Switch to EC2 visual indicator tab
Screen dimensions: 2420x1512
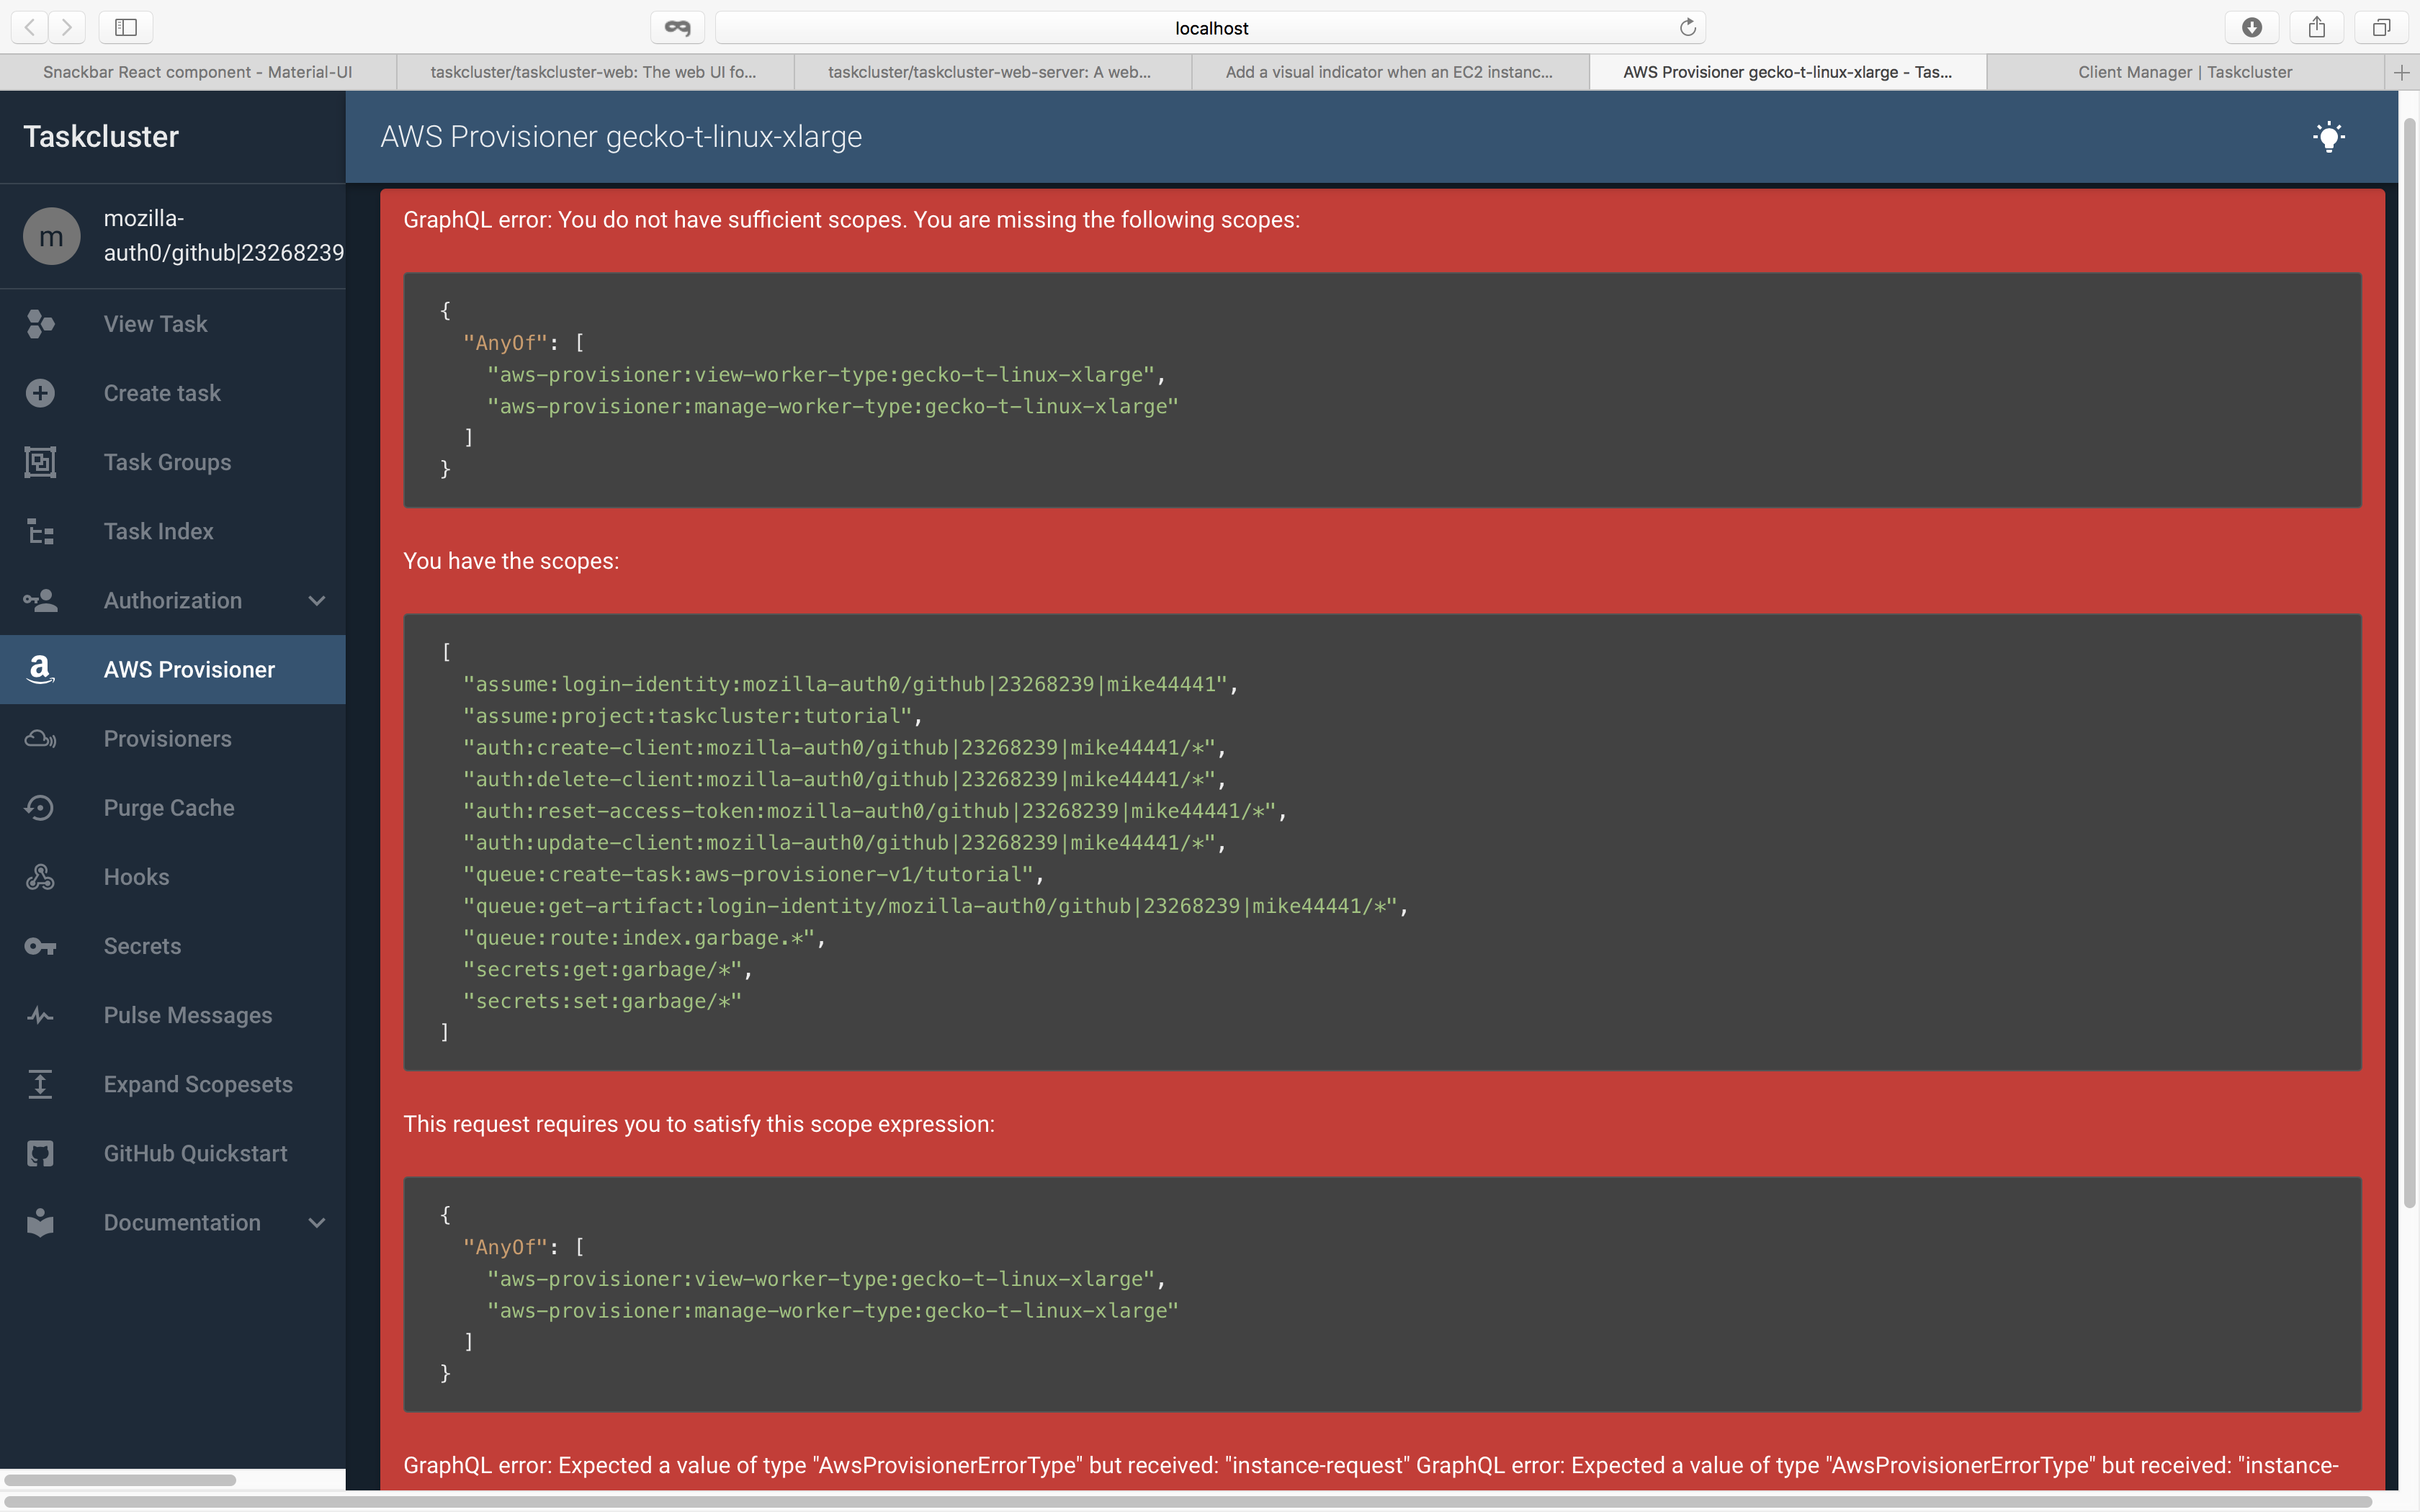coord(1389,72)
